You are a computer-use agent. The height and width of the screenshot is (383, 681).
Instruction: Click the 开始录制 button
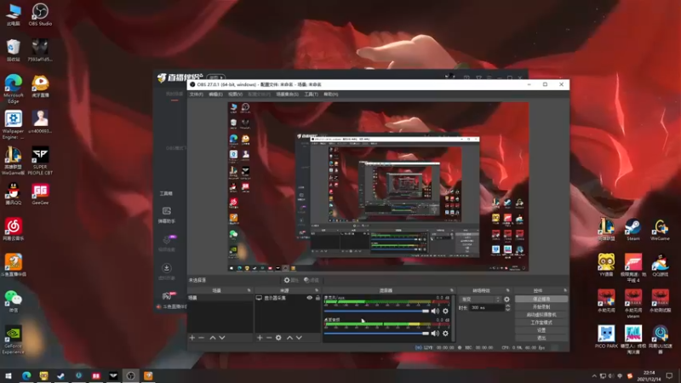(x=541, y=307)
